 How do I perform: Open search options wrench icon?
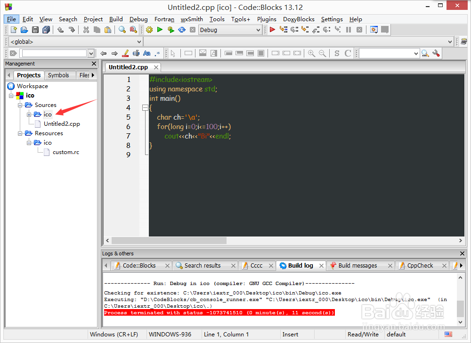click(436, 53)
